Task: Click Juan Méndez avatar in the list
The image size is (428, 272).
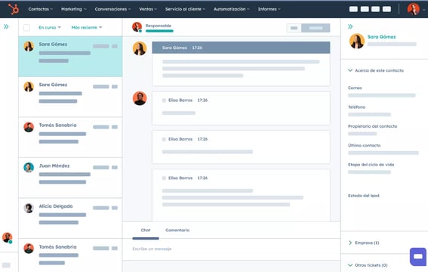Action: point(29,168)
